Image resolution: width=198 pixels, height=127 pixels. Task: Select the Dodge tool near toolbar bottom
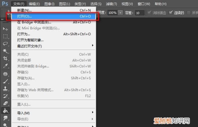click(x=5, y=125)
